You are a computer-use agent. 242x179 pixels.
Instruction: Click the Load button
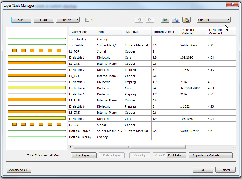tap(43, 19)
